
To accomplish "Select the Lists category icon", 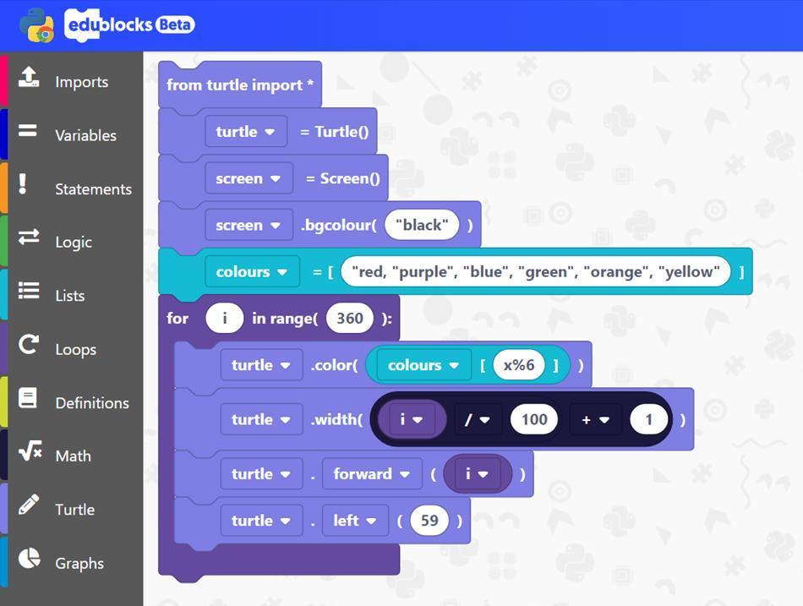I will coord(30,295).
